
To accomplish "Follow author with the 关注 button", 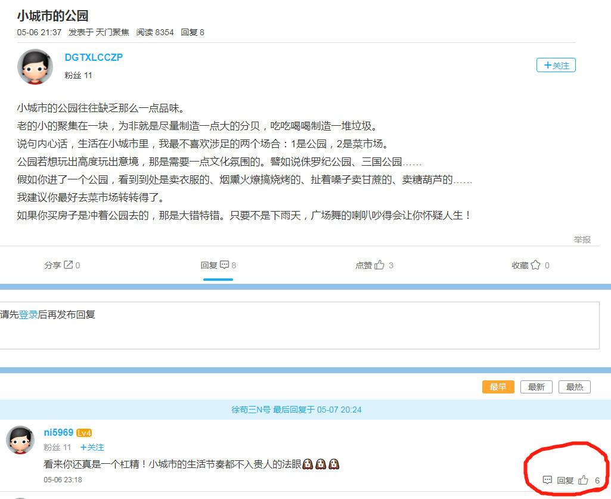I will click(x=556, y=66).
